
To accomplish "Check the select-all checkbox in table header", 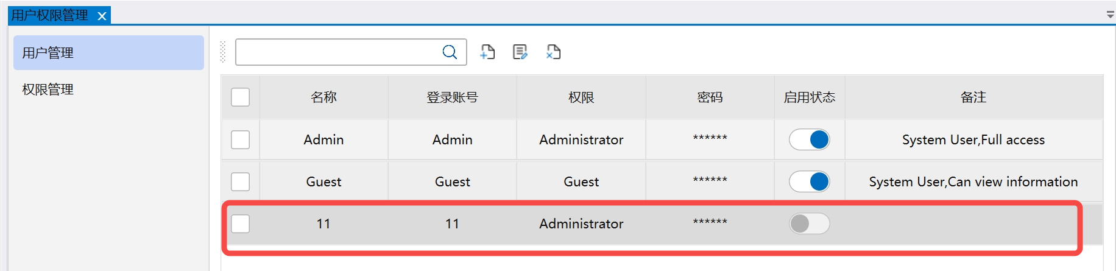I will click(241, 97).
